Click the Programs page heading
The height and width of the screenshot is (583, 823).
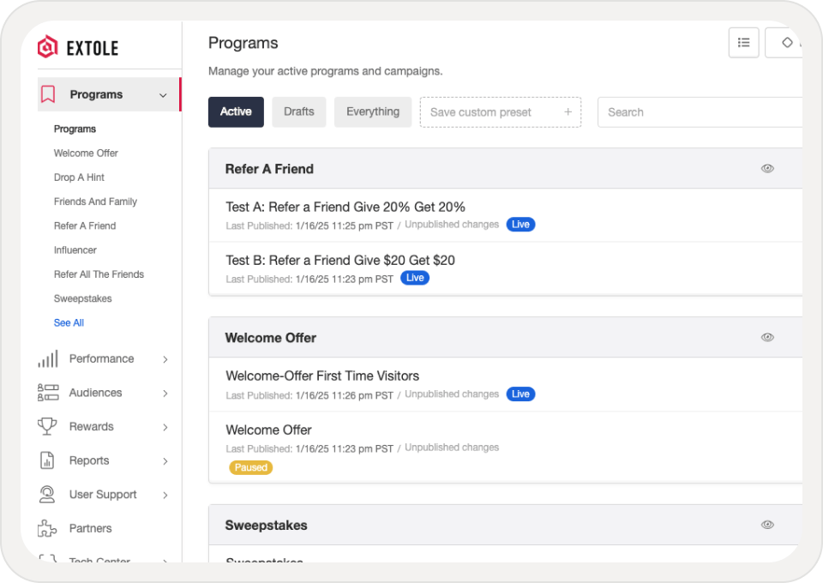[243, 43]
